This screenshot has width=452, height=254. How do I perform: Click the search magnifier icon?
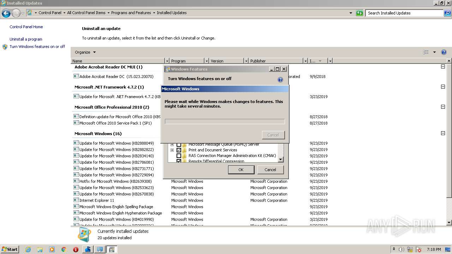tap(447, 13)
